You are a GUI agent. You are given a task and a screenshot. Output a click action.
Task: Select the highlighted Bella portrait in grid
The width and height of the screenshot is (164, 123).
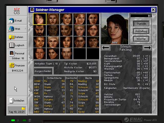coord(40,19)
